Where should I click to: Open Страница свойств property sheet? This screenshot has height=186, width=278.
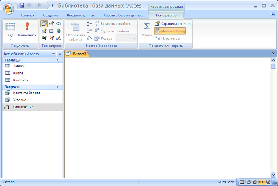point(173,24)
